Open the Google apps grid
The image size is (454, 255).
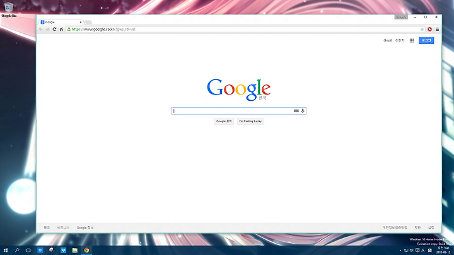click(x=412, y=41)
